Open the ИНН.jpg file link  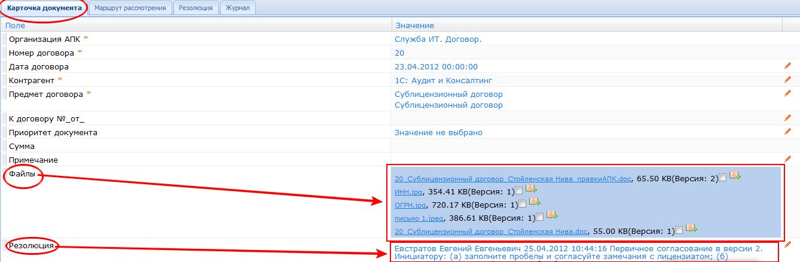pyautogui.click(x=408, y=191)
